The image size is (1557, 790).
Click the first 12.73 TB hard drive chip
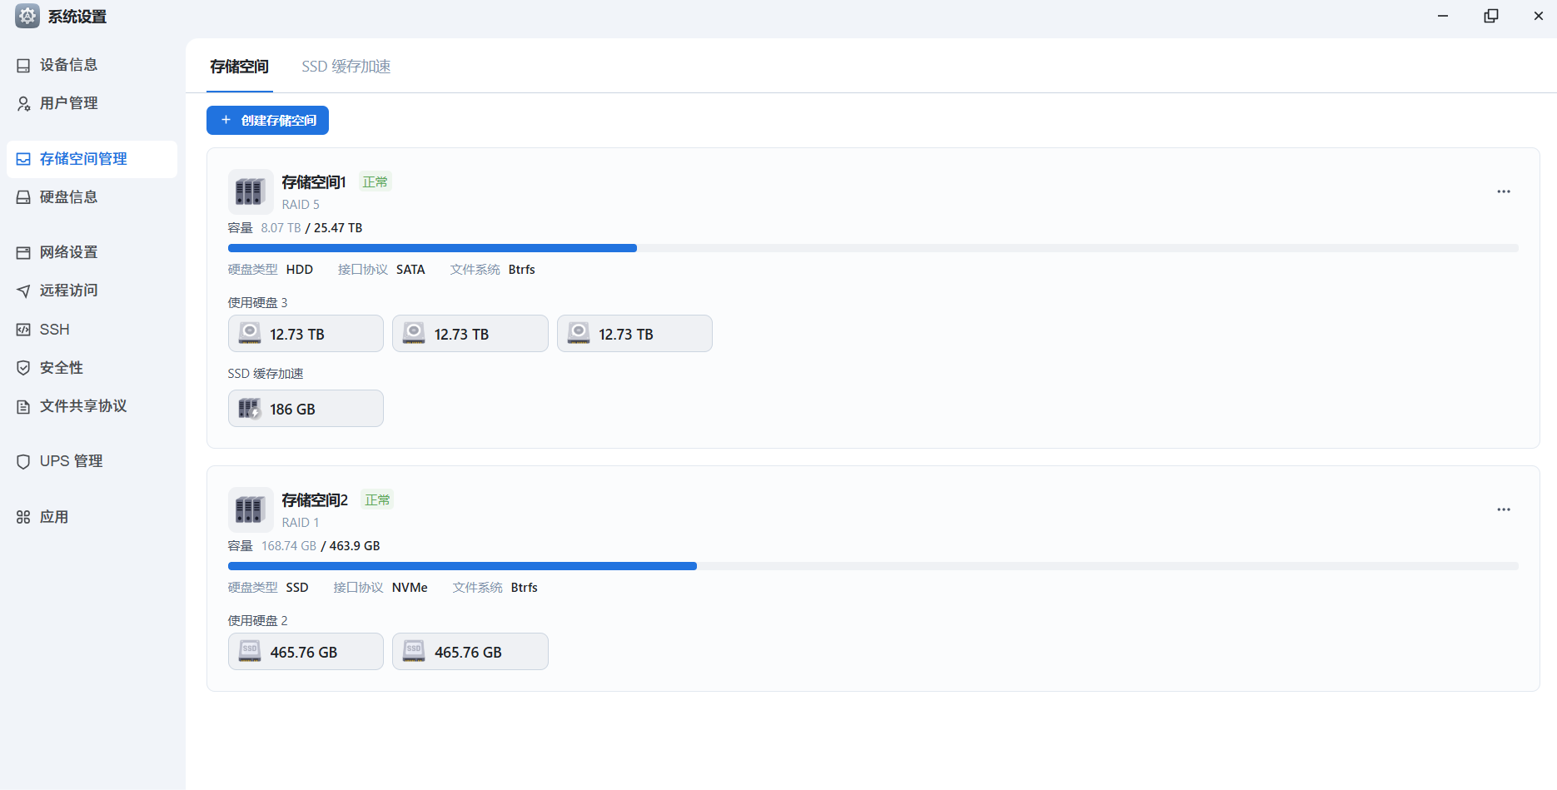306,334
